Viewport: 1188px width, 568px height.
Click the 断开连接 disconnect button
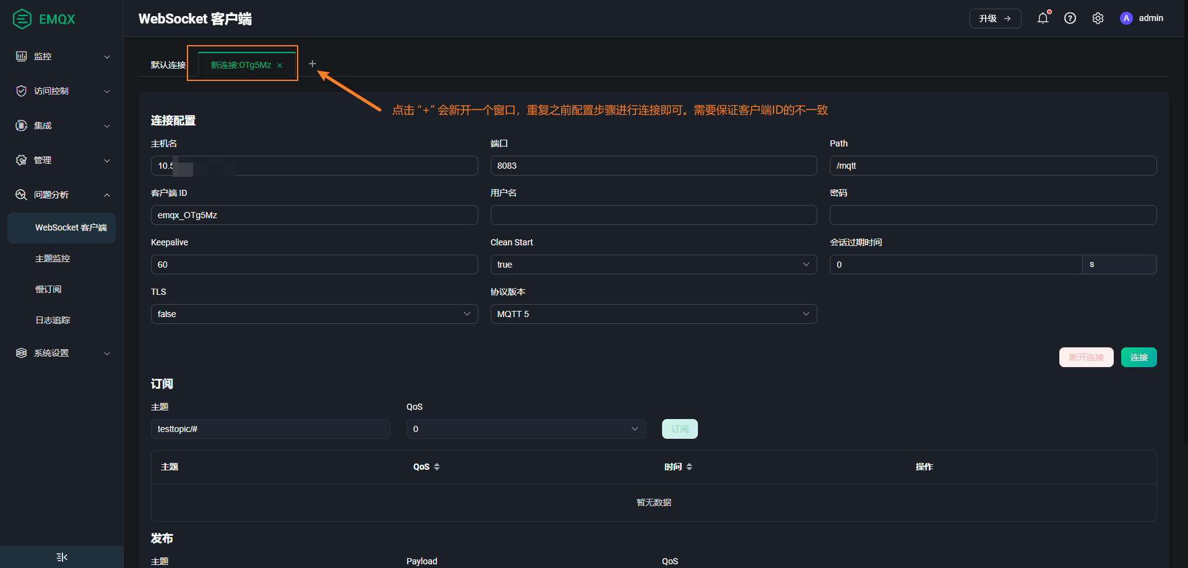pos(1086,357)
